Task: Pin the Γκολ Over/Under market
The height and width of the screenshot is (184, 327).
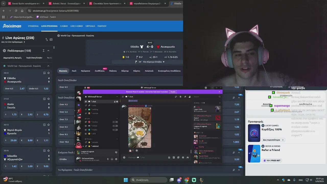Action: click(x=234, y=98)
